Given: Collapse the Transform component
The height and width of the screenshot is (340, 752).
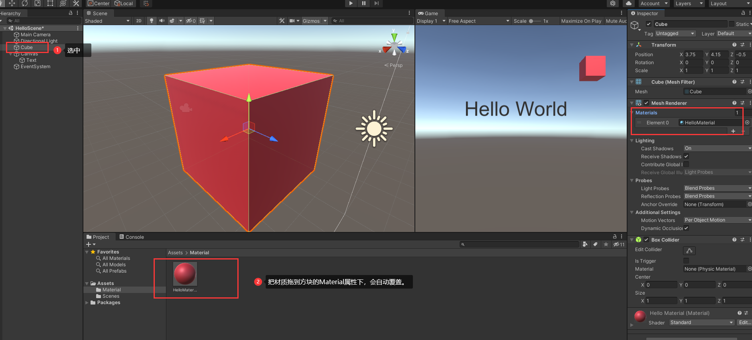Looking at the screenshot, I should (632, 45).
